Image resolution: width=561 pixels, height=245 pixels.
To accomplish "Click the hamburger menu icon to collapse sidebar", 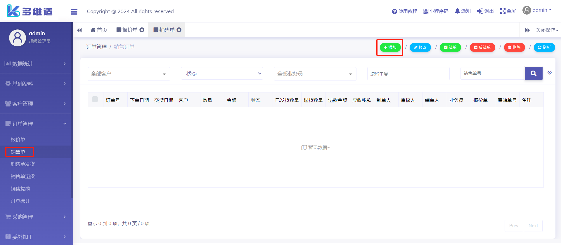I will pyautogui.click(x=74, y=12).
